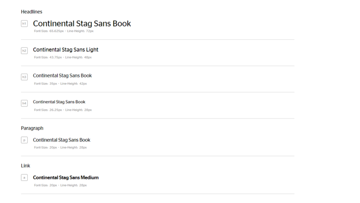Click the largest Continental Stag Sans Book headline

pos(82,23)
